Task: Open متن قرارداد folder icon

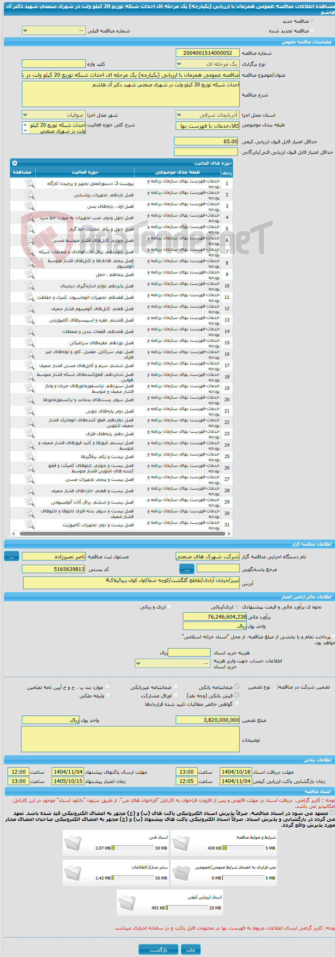Action: point(181,873)
